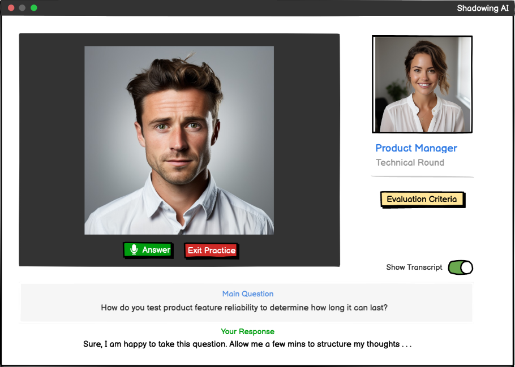Click the green traffic light window control
Viewport: 515px width, 367px height.
click(35, 8)
